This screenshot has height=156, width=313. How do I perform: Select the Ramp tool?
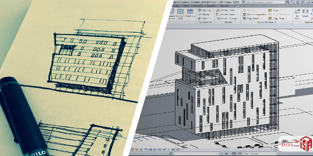pos(204,14)
